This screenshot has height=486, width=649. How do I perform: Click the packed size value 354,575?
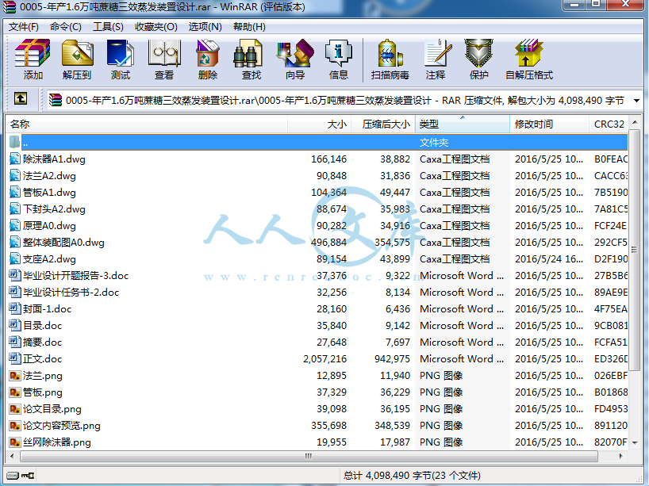(x=393, y=243)
